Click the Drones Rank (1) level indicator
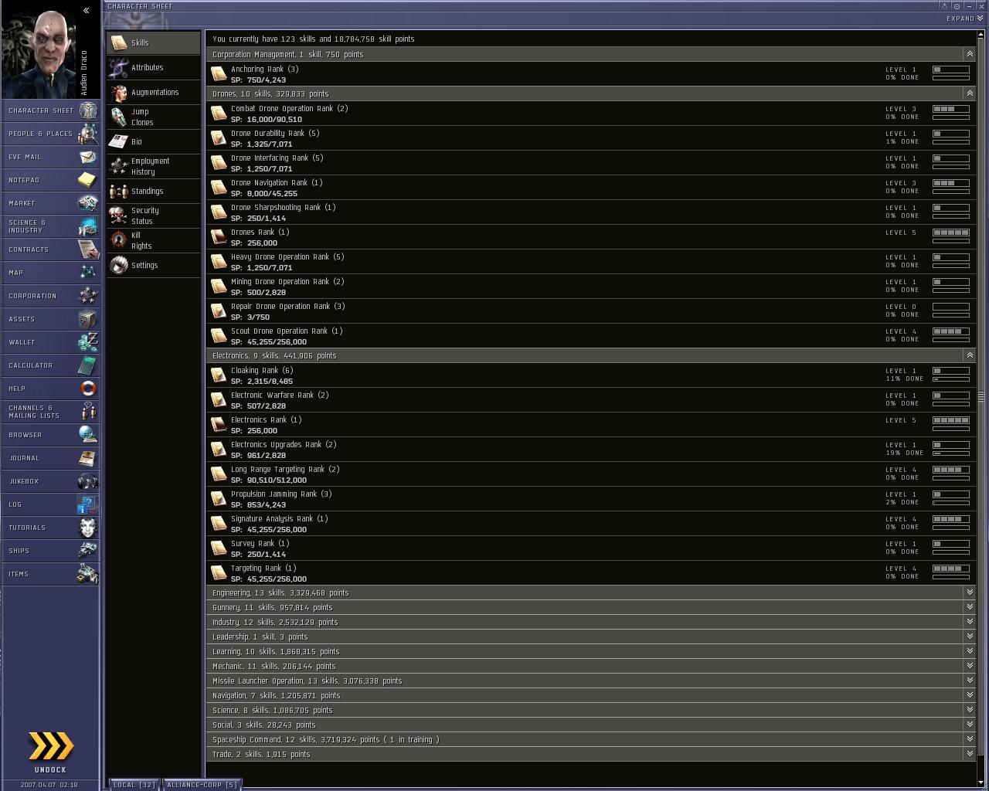Screen dimensions: 989x791 pos(951,233)
